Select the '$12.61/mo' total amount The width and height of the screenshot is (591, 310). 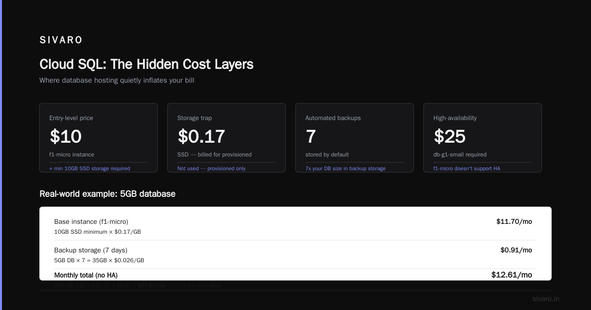click(512, 275)
